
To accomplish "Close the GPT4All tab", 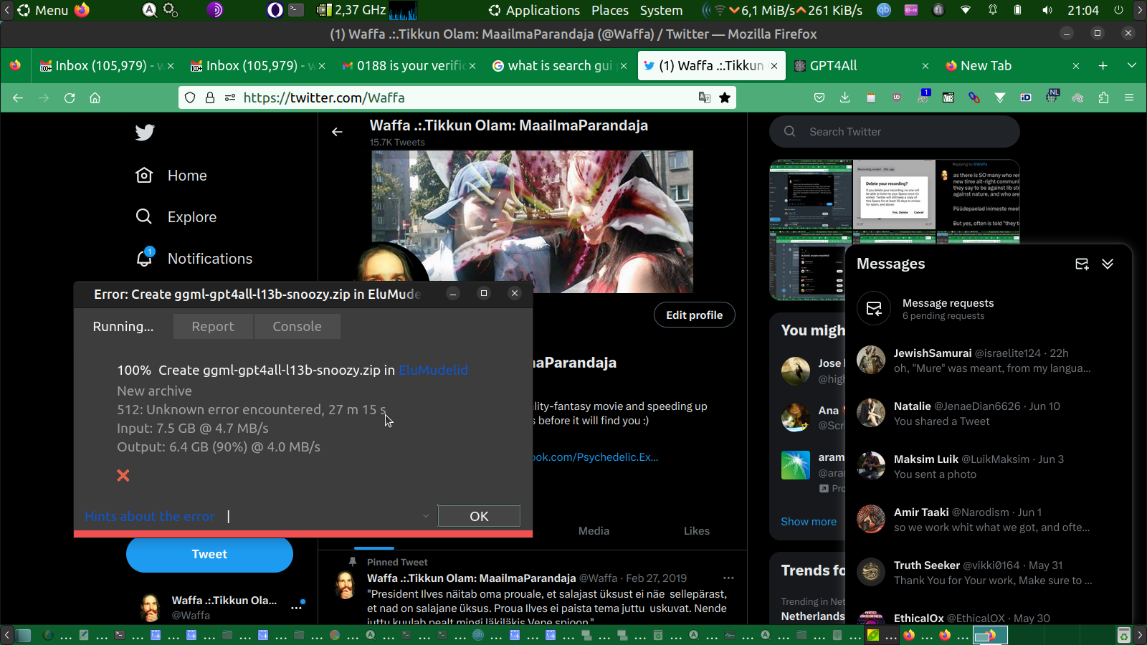I will point(925,66).
